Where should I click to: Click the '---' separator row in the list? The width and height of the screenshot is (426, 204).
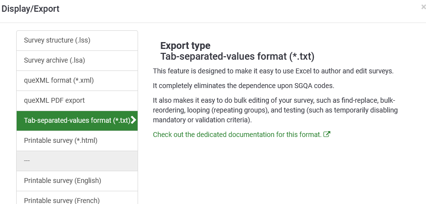click(77, 160)
